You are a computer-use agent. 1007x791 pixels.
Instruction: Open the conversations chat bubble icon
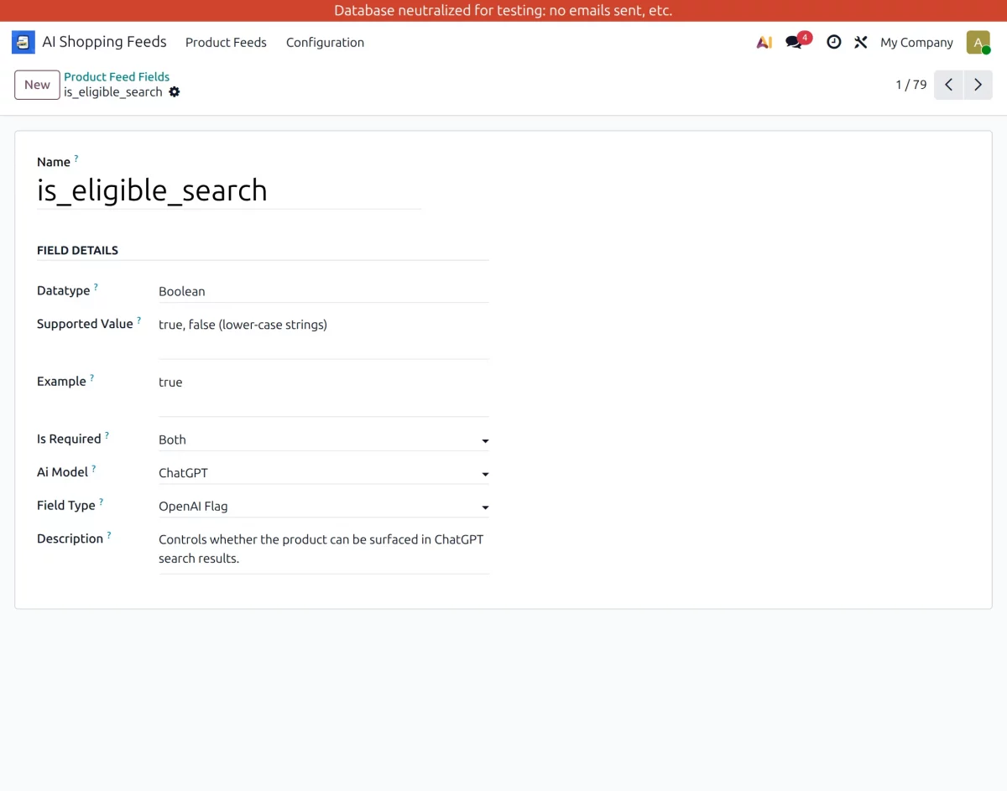click(794, 42)
